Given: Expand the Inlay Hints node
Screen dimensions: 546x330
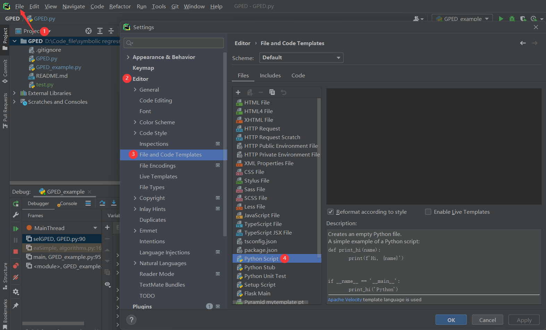Looking at the screenshot, I should point(135,209).
